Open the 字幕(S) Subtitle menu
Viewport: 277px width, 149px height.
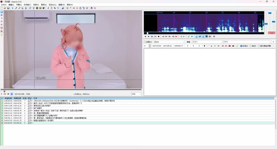pyautogui.click(x=19, y=5)
